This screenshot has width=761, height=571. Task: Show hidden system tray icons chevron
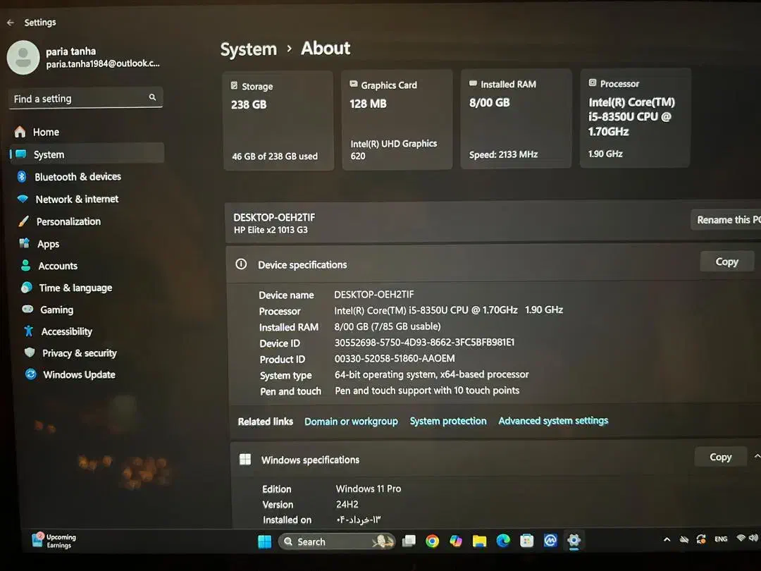coord(667,539)
